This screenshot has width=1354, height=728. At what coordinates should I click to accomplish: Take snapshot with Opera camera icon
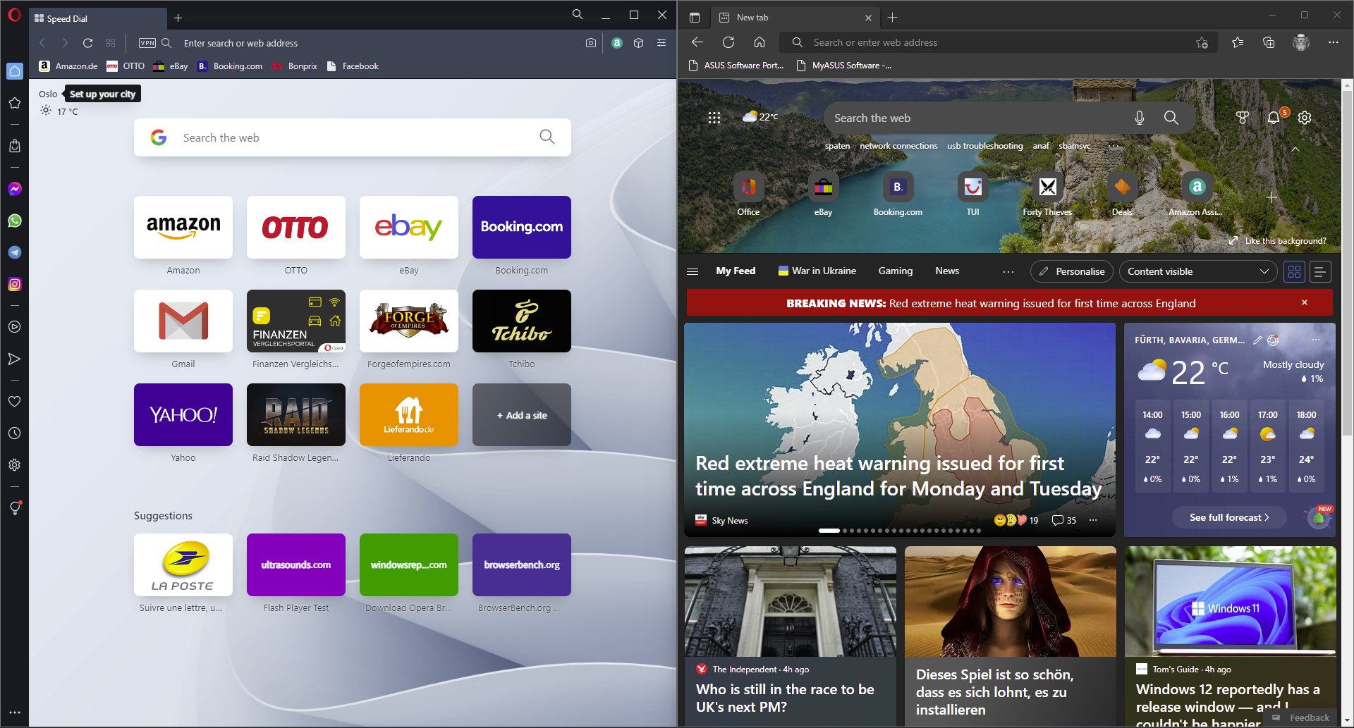click(x=591, y=43)
